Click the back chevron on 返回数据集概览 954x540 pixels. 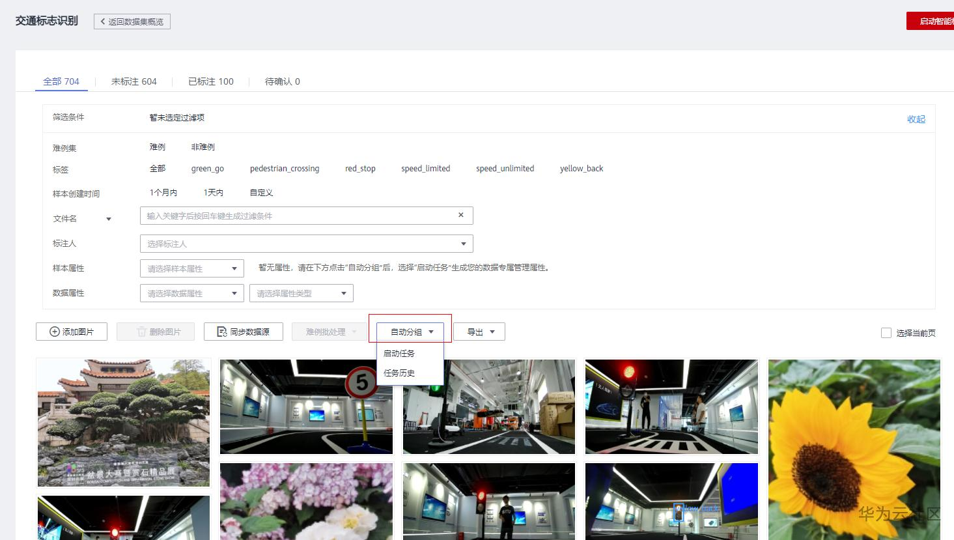[x=103, y=21]
